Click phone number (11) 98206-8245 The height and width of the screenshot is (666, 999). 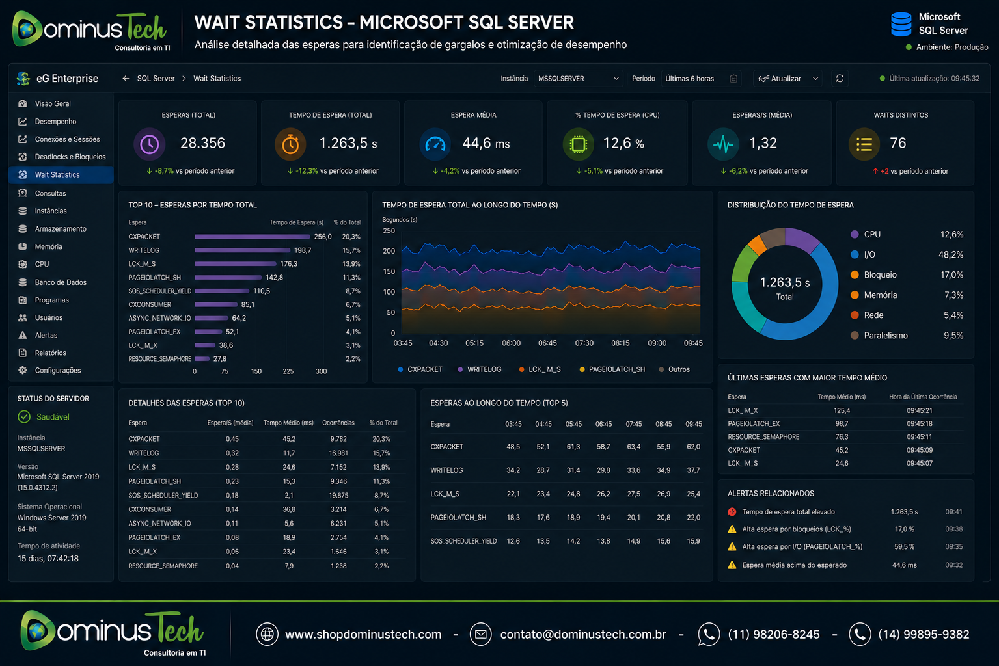point(774,634)
